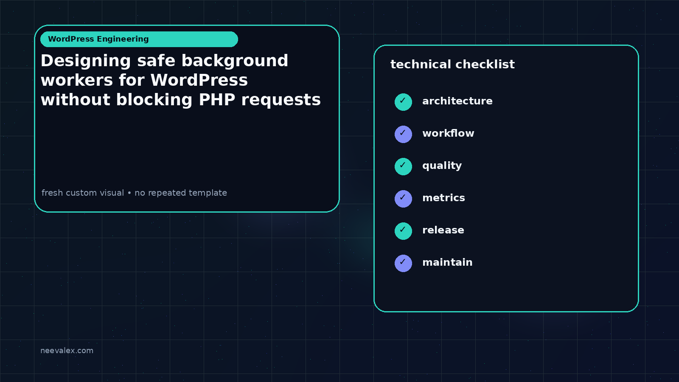Click the check icon beside quality

coord(403,166)
